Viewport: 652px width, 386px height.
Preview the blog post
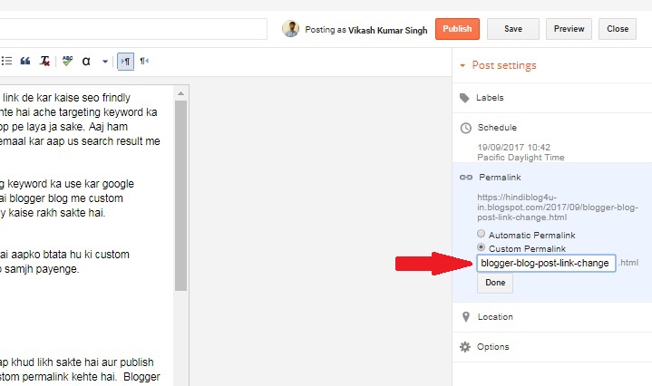[569, 29]
